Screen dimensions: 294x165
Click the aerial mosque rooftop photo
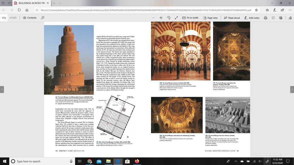[x=228, y=115]
